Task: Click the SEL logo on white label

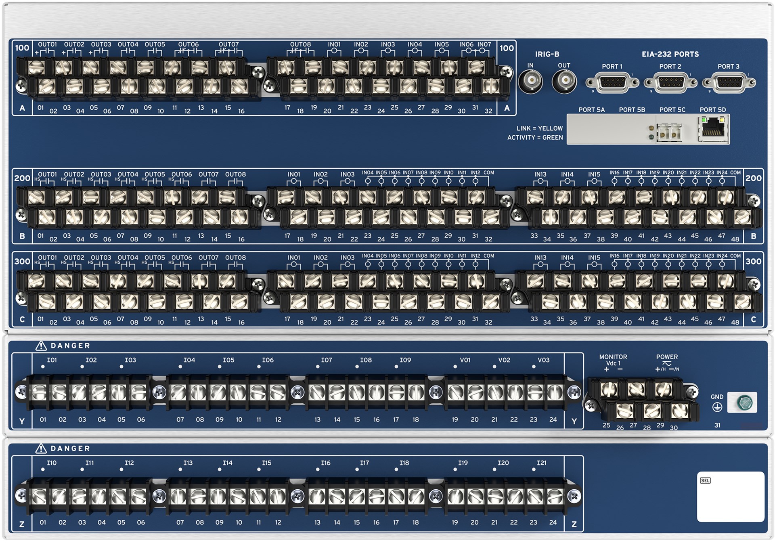Action: (x=705, y=480)
